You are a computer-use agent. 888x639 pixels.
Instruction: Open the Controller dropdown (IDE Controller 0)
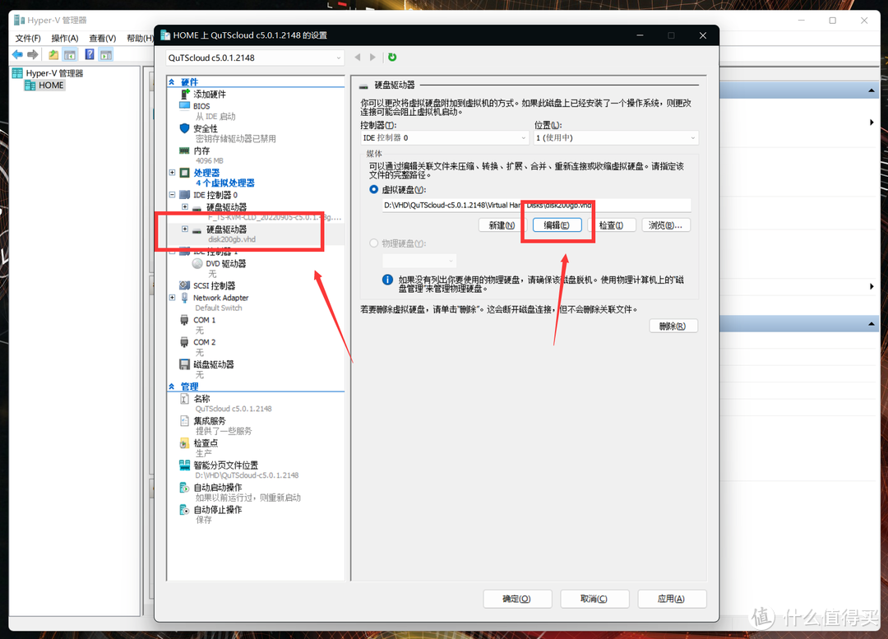(444, 137)
